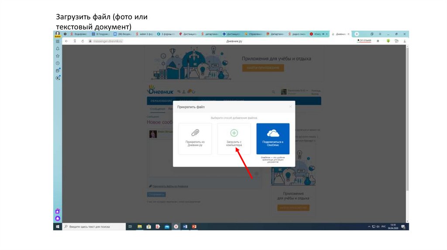Open Task View on taskbar
The width and height of the screenshot is (447, 250).
(130, 226)
